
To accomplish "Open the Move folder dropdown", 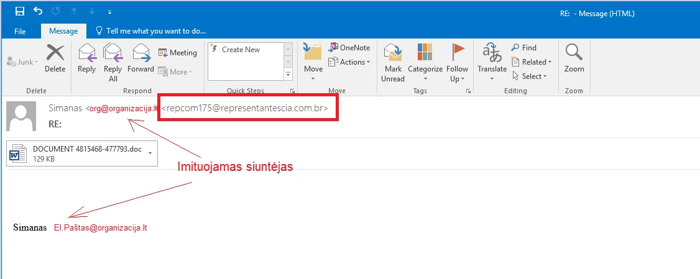I will [313, 63].
